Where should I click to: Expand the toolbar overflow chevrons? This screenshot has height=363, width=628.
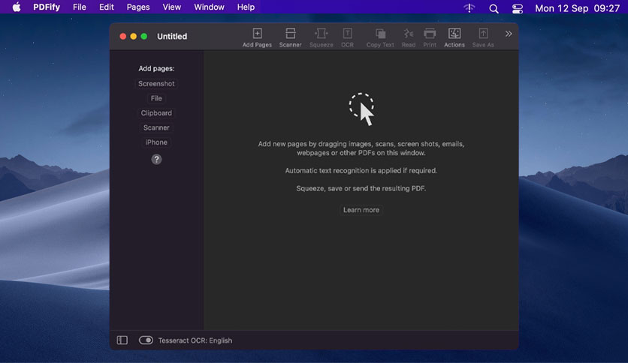(x=509, y=34)
